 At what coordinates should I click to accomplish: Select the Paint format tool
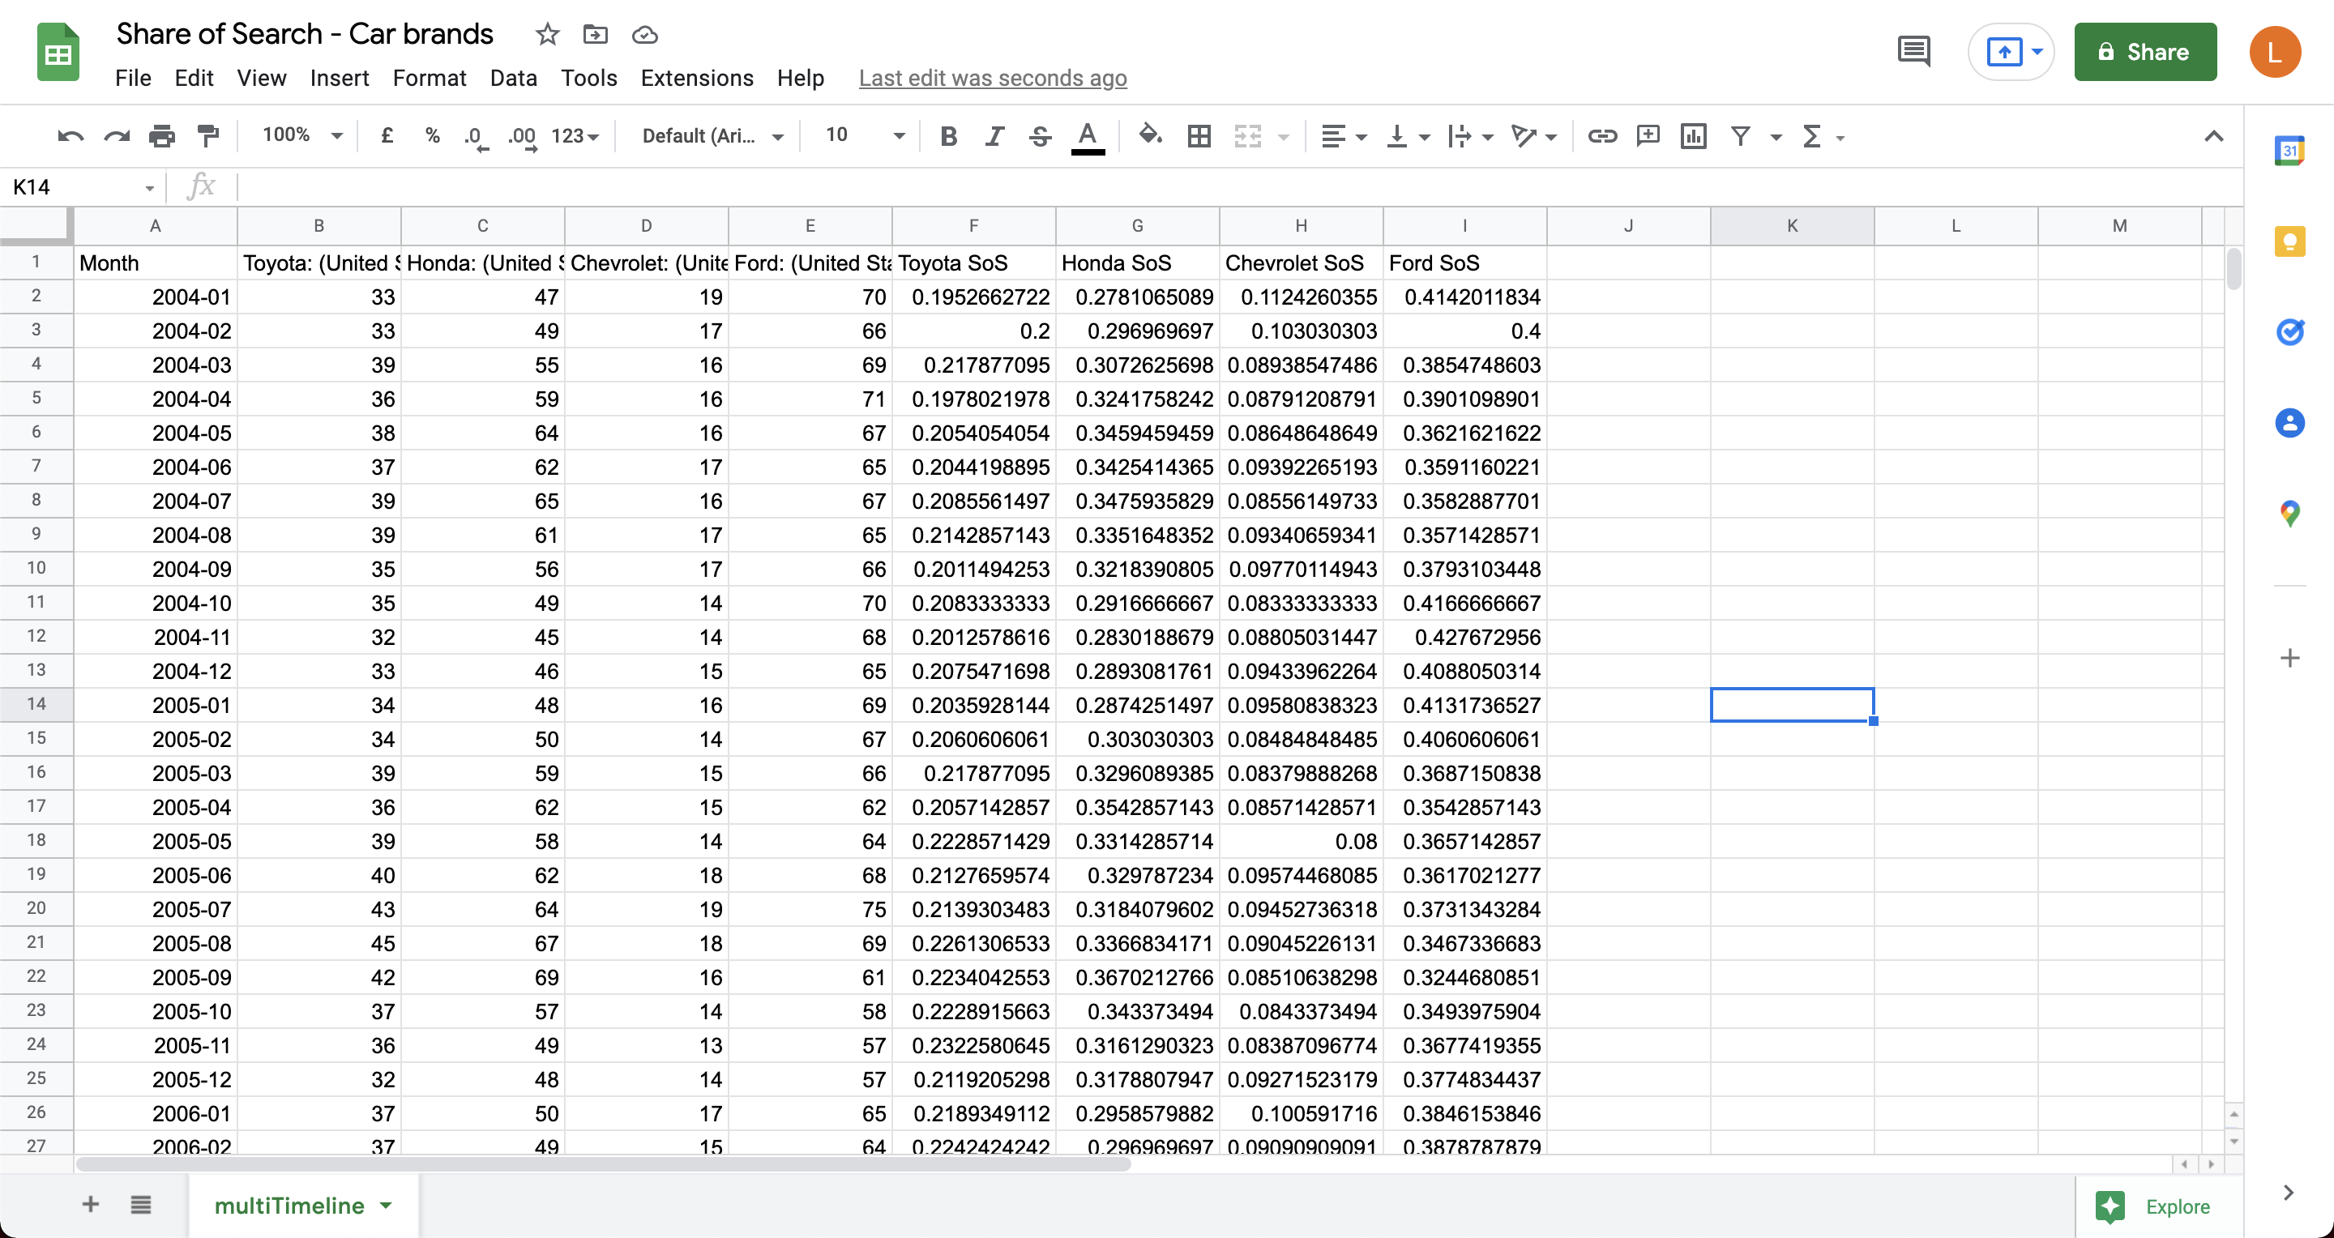pyautogui.click(x=208, y=136)
